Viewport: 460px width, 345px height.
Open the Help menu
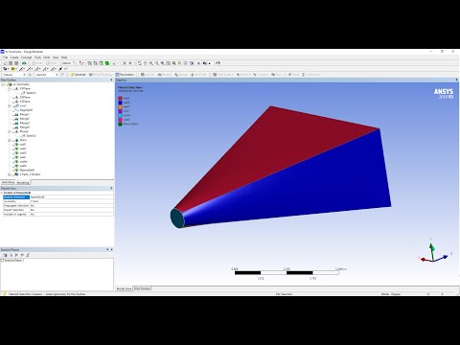(x=64, y=57)
